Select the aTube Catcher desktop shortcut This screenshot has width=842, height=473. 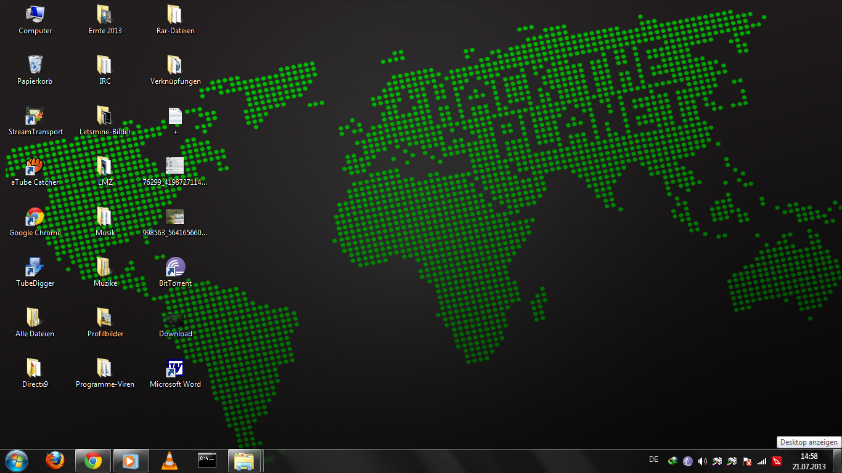click(x=35, y=166)
